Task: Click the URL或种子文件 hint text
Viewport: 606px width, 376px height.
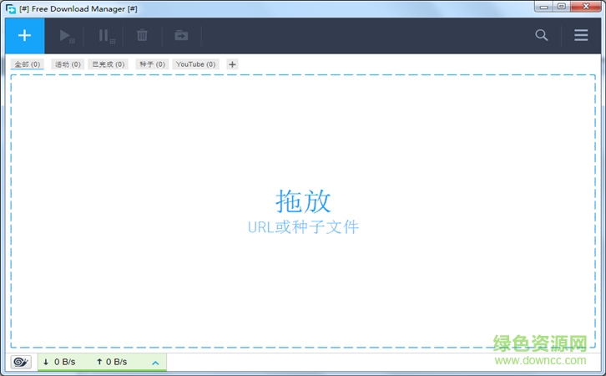Action: pos(303,227)
